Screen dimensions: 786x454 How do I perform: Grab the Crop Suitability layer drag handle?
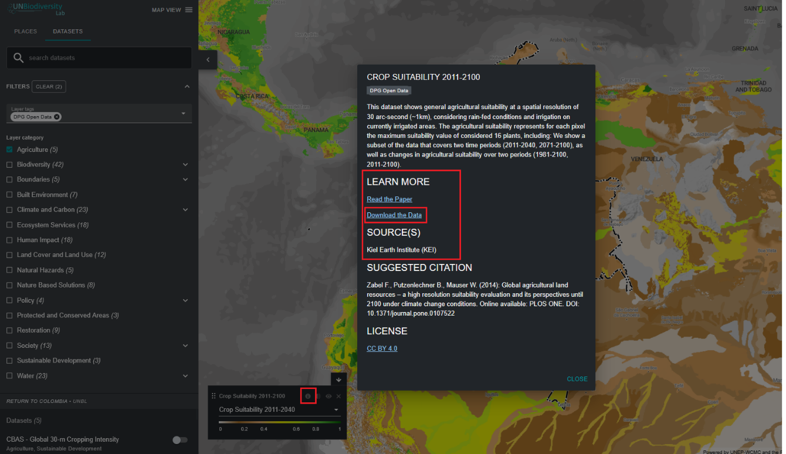214,396
